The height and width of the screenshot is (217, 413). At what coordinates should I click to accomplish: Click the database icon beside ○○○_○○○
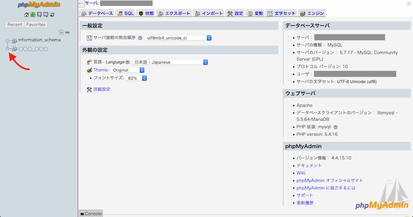[15, 49]
